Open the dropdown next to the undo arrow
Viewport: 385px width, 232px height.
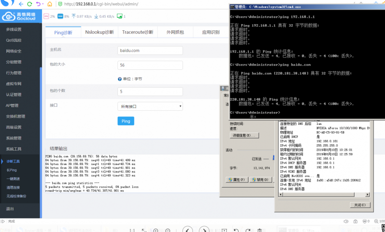pyautogui.click(x=43, y=4)
